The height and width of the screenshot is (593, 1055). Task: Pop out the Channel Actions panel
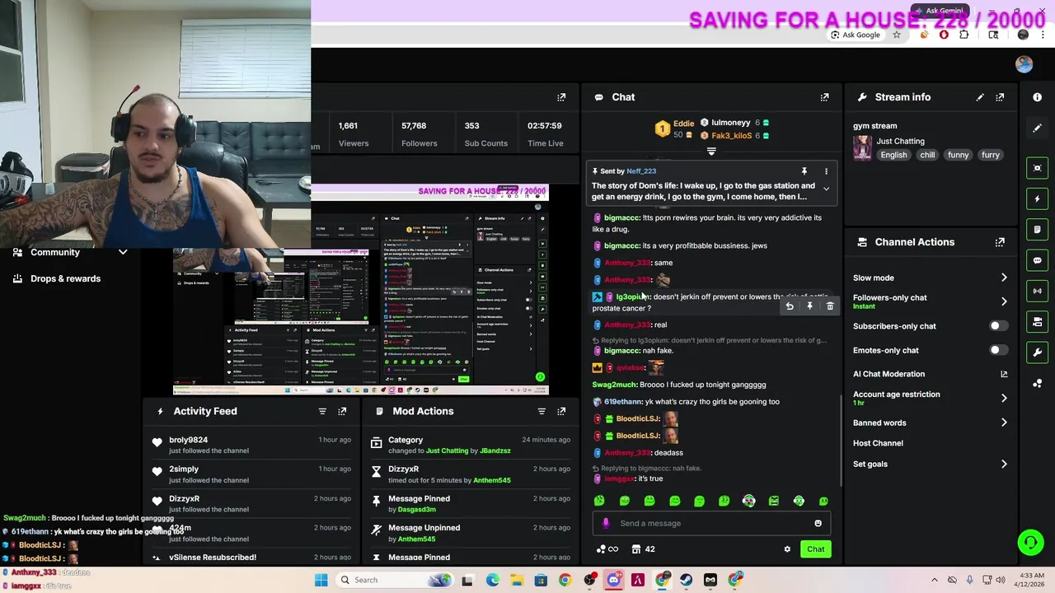pos(1000,242)
